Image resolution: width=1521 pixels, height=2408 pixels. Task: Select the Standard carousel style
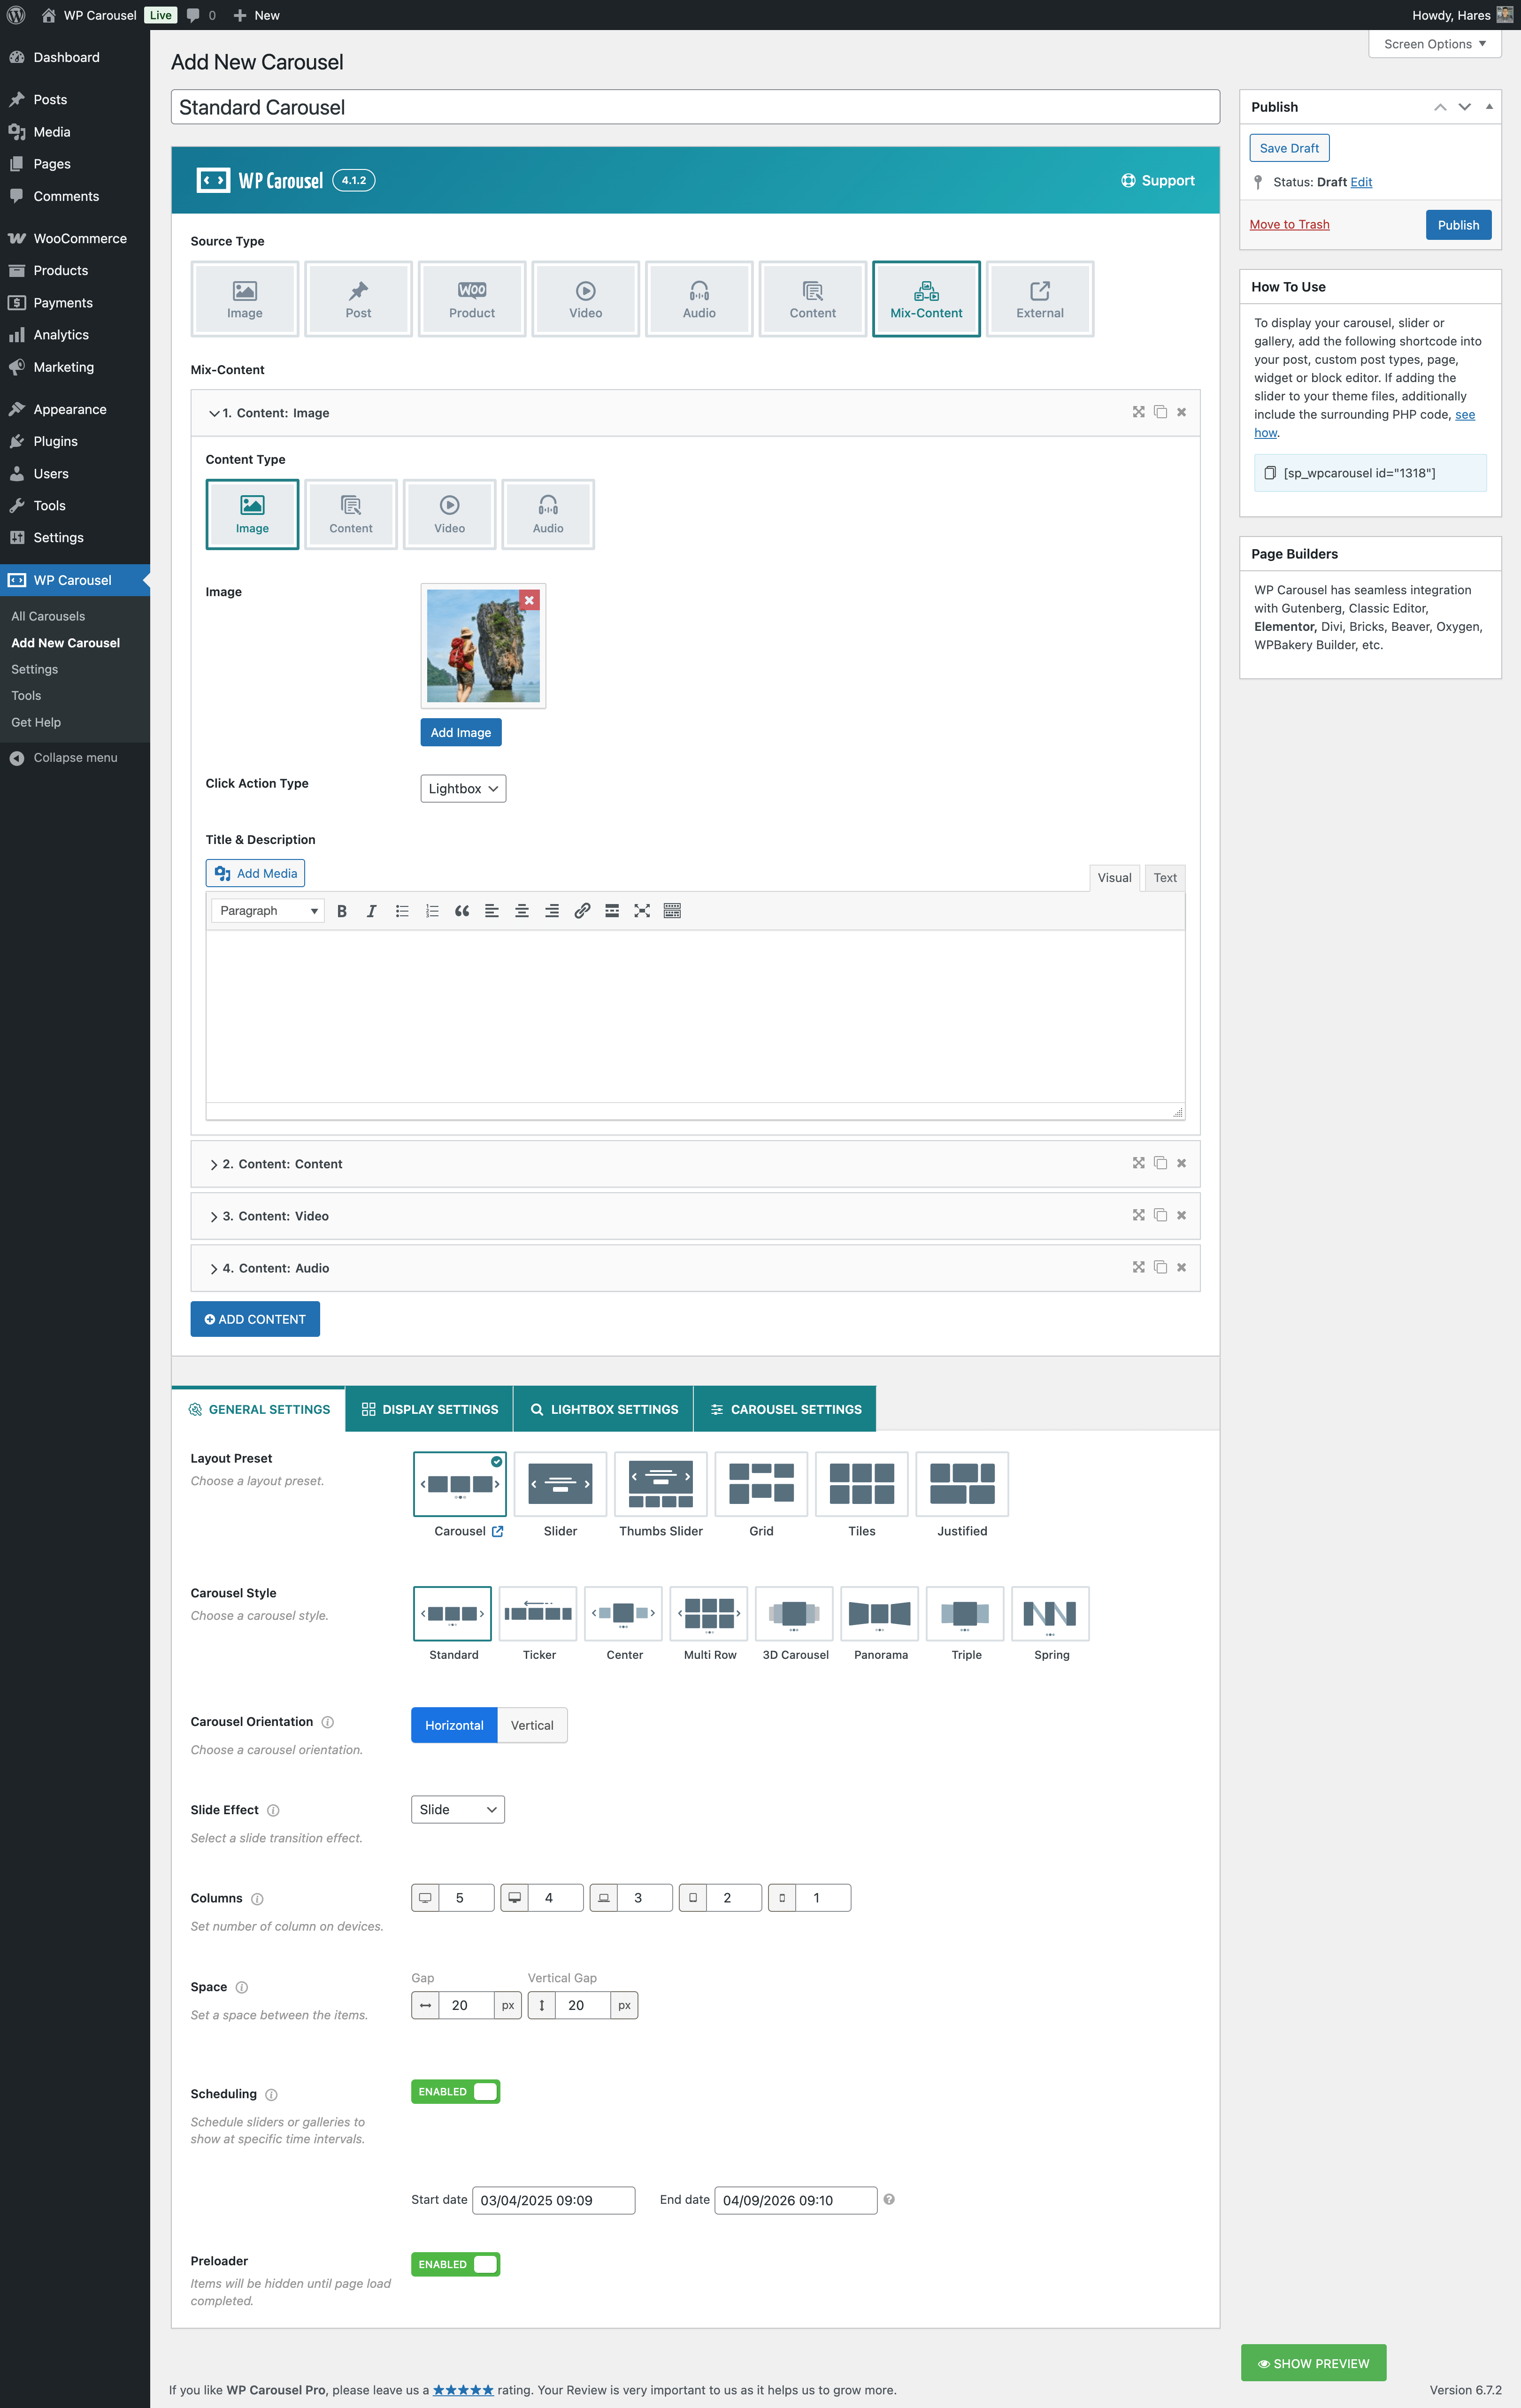point(452,1613)
